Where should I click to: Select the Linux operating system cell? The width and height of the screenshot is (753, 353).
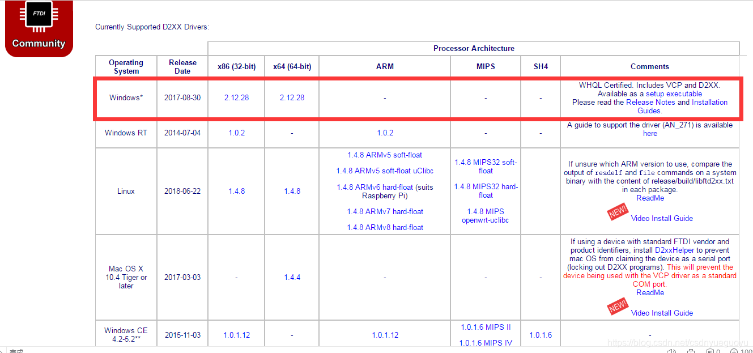[x=126, y=191]
